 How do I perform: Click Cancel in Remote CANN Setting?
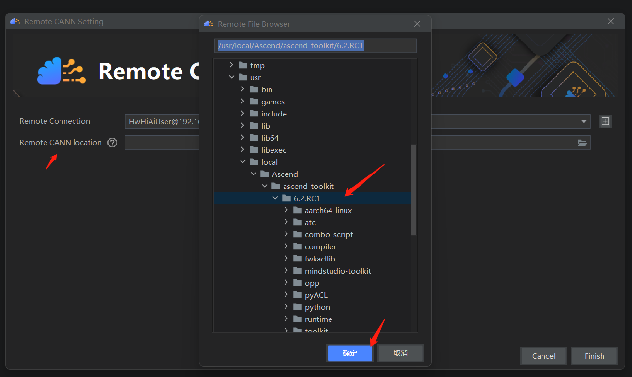(x=543, y=356)
